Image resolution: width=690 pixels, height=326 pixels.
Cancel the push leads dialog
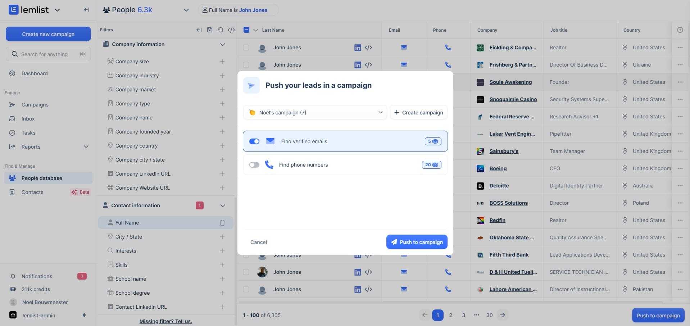click(x=258, y=242)
